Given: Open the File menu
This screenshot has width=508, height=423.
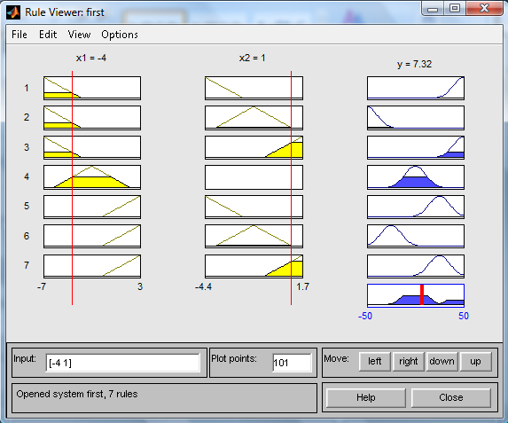Looking at the screenshot, I should 20,35.
